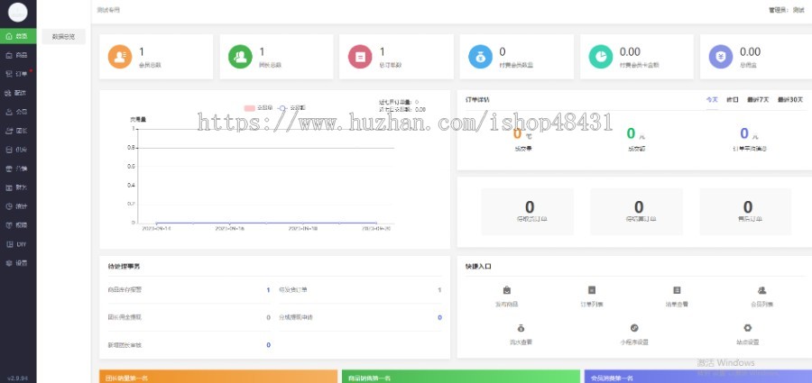The height and width of the screenshot is (383, 812).
Task: Click the 管理员 admin name at top right
Action: click(786, 10)
